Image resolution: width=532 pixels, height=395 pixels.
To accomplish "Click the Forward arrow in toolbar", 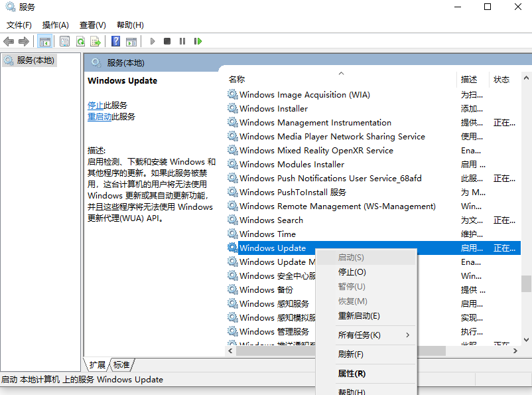I will [24, 41].
